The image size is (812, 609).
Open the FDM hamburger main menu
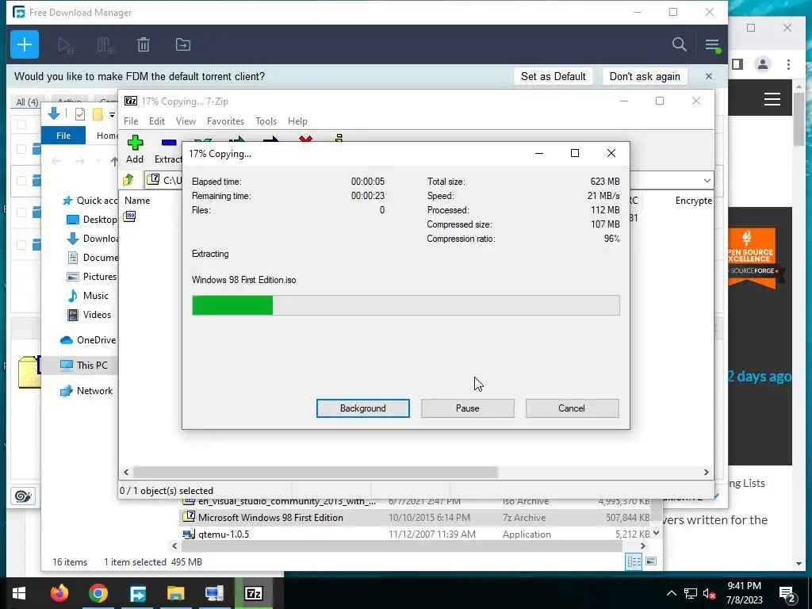[712, 45]
